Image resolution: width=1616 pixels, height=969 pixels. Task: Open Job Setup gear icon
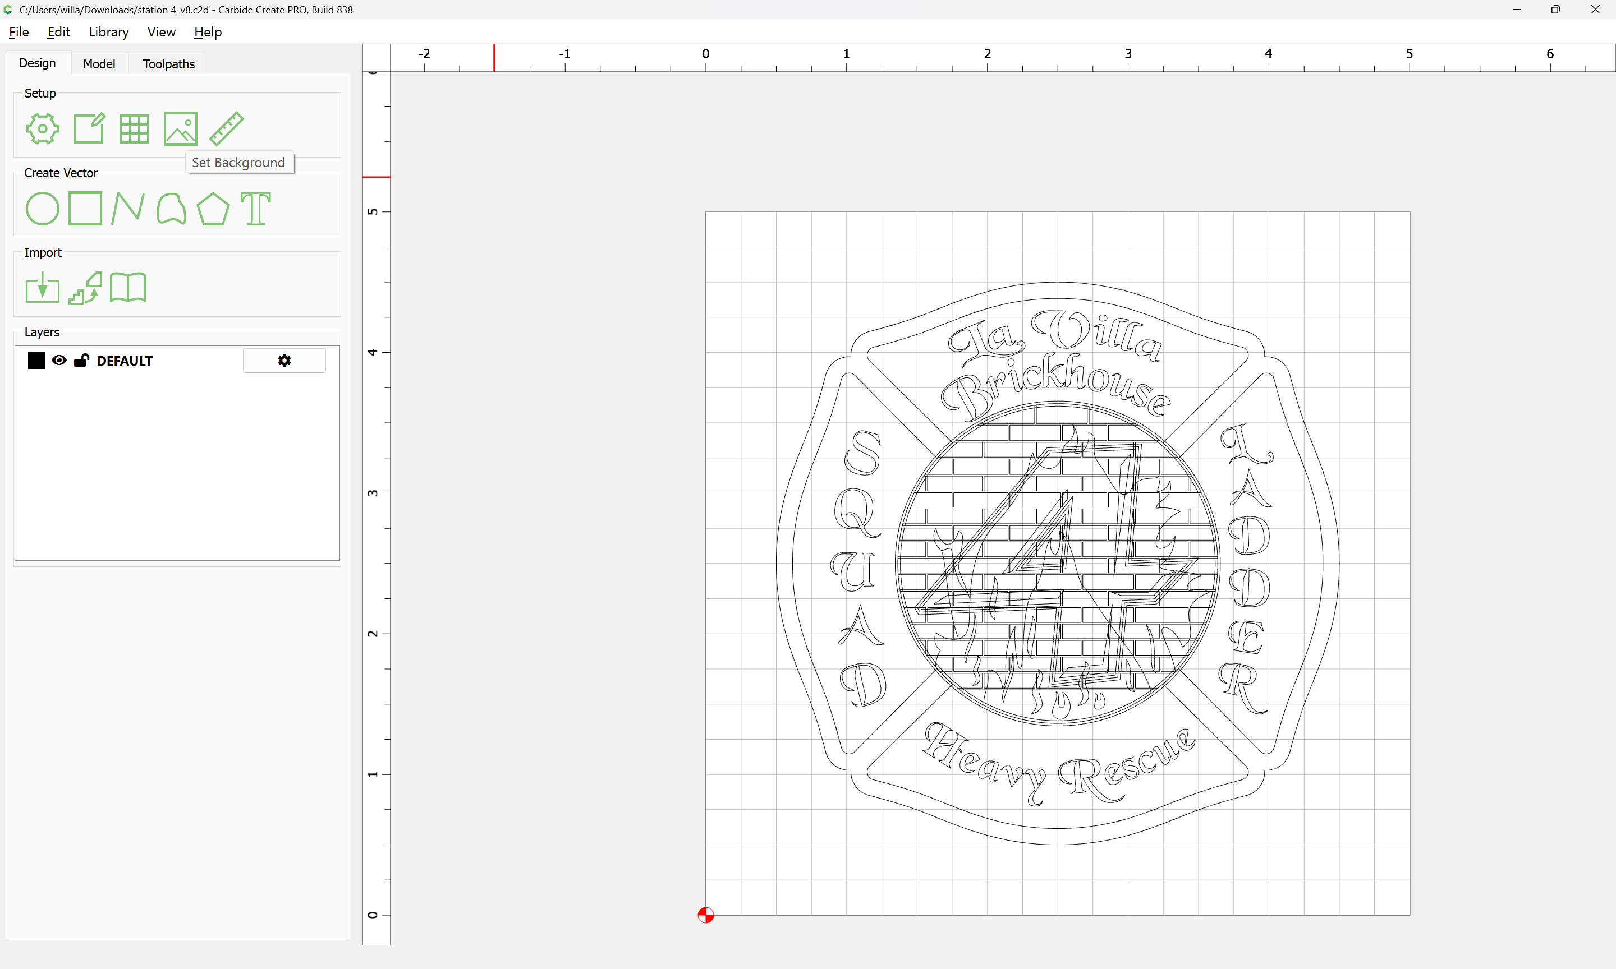click(43, 128)
